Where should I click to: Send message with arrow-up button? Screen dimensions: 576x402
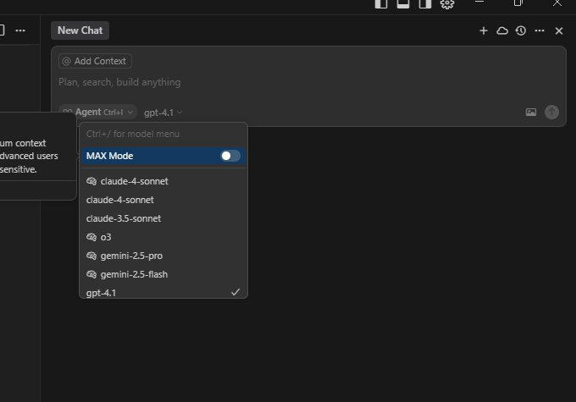[551, 112]
